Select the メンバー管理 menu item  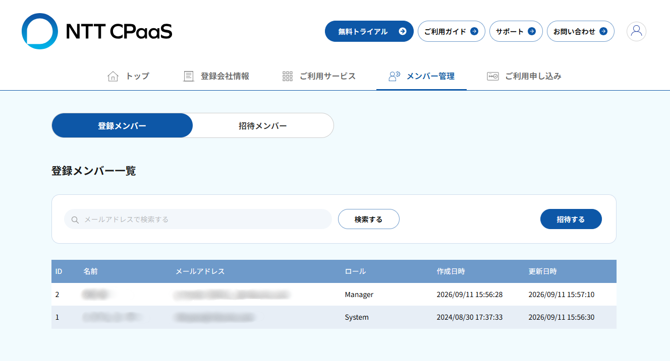422,76
